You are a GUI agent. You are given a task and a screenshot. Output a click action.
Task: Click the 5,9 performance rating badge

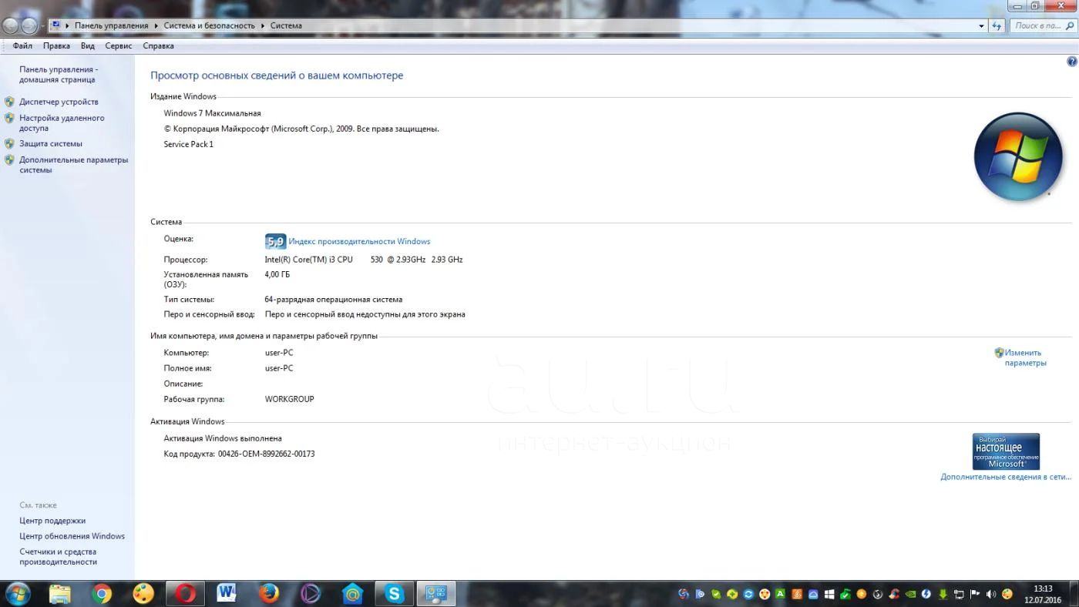[275, 241]
